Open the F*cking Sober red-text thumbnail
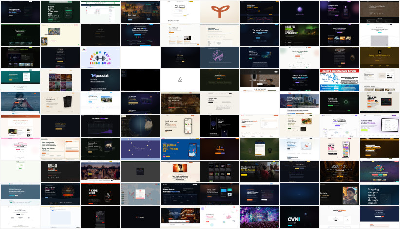Image resolution: width=400 pixels, height=229 pixels. click(100, 195)
